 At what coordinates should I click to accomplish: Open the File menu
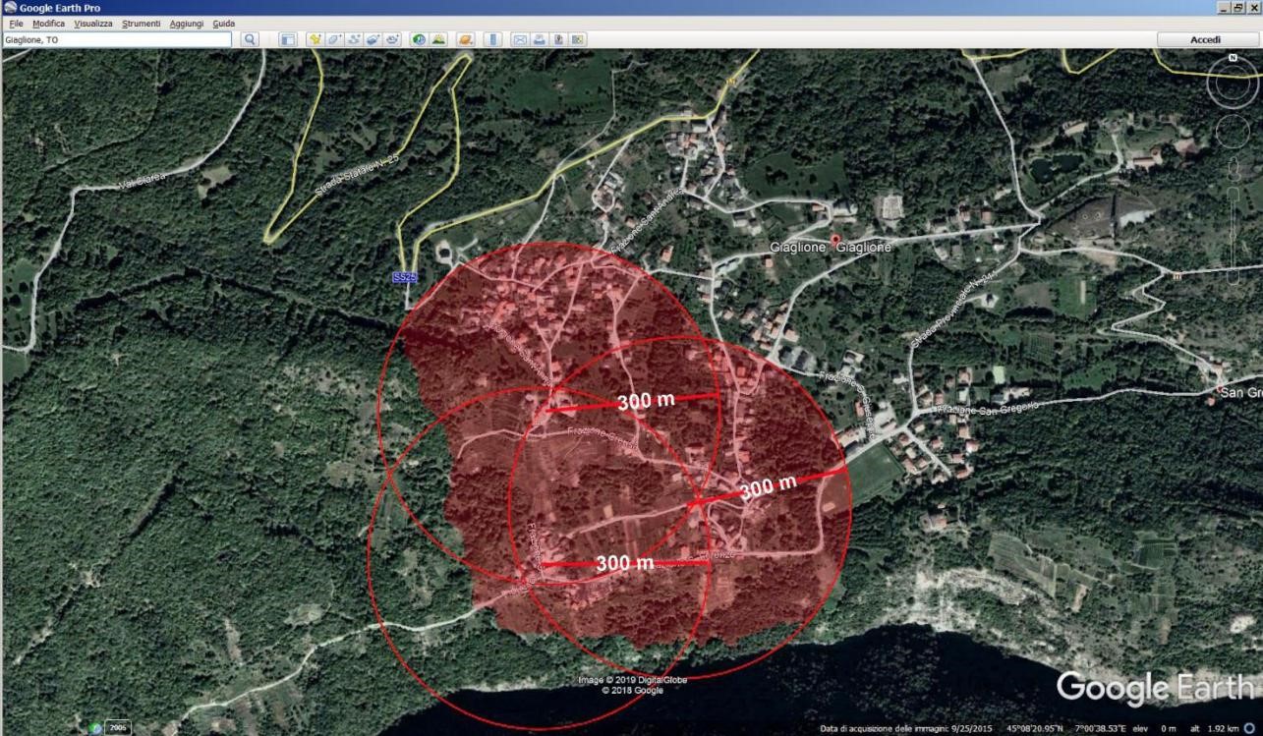(16, 23)
